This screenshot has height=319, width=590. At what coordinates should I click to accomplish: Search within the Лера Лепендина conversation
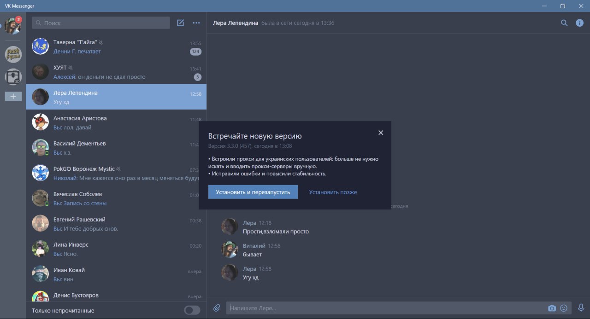564,23
